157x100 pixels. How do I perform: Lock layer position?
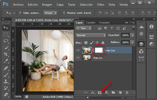coord(97,42)
